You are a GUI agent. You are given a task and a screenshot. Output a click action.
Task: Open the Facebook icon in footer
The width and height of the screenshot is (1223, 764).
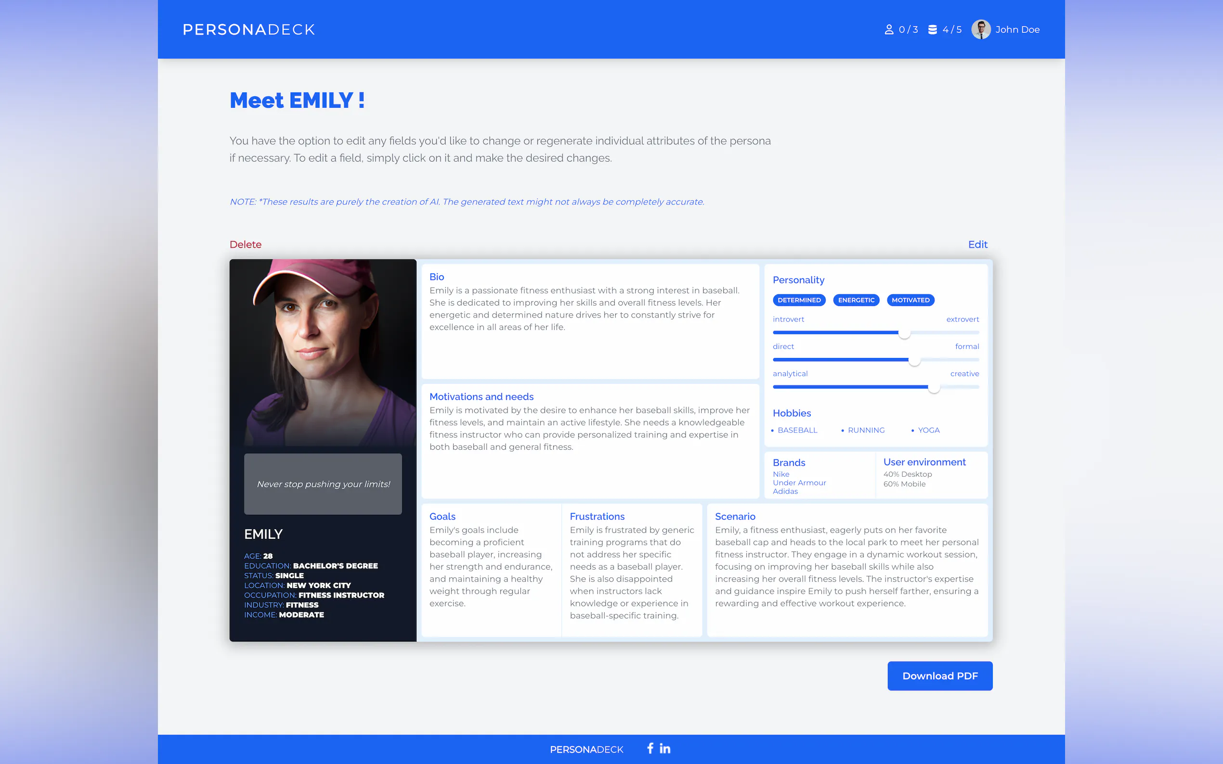[650, 748]
